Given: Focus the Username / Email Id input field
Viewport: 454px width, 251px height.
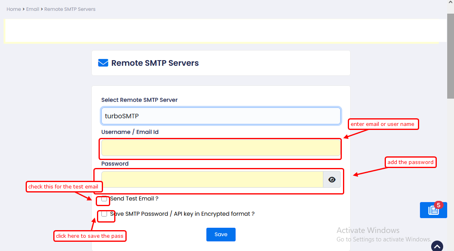Looking at the screenshot, I should 221,148.
